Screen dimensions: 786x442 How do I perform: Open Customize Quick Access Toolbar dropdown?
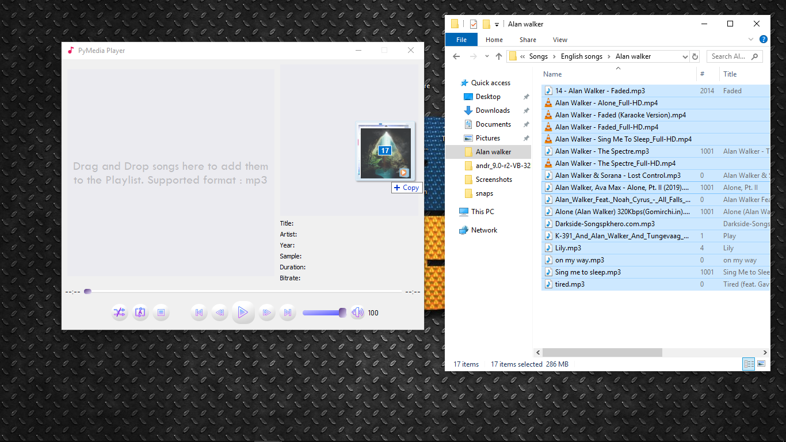tap(497, 24)
